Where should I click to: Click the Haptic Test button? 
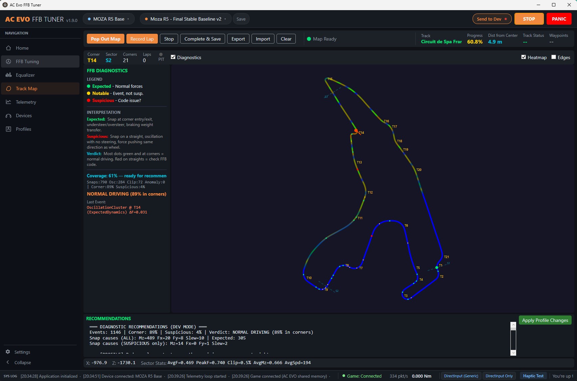[533, 376]
